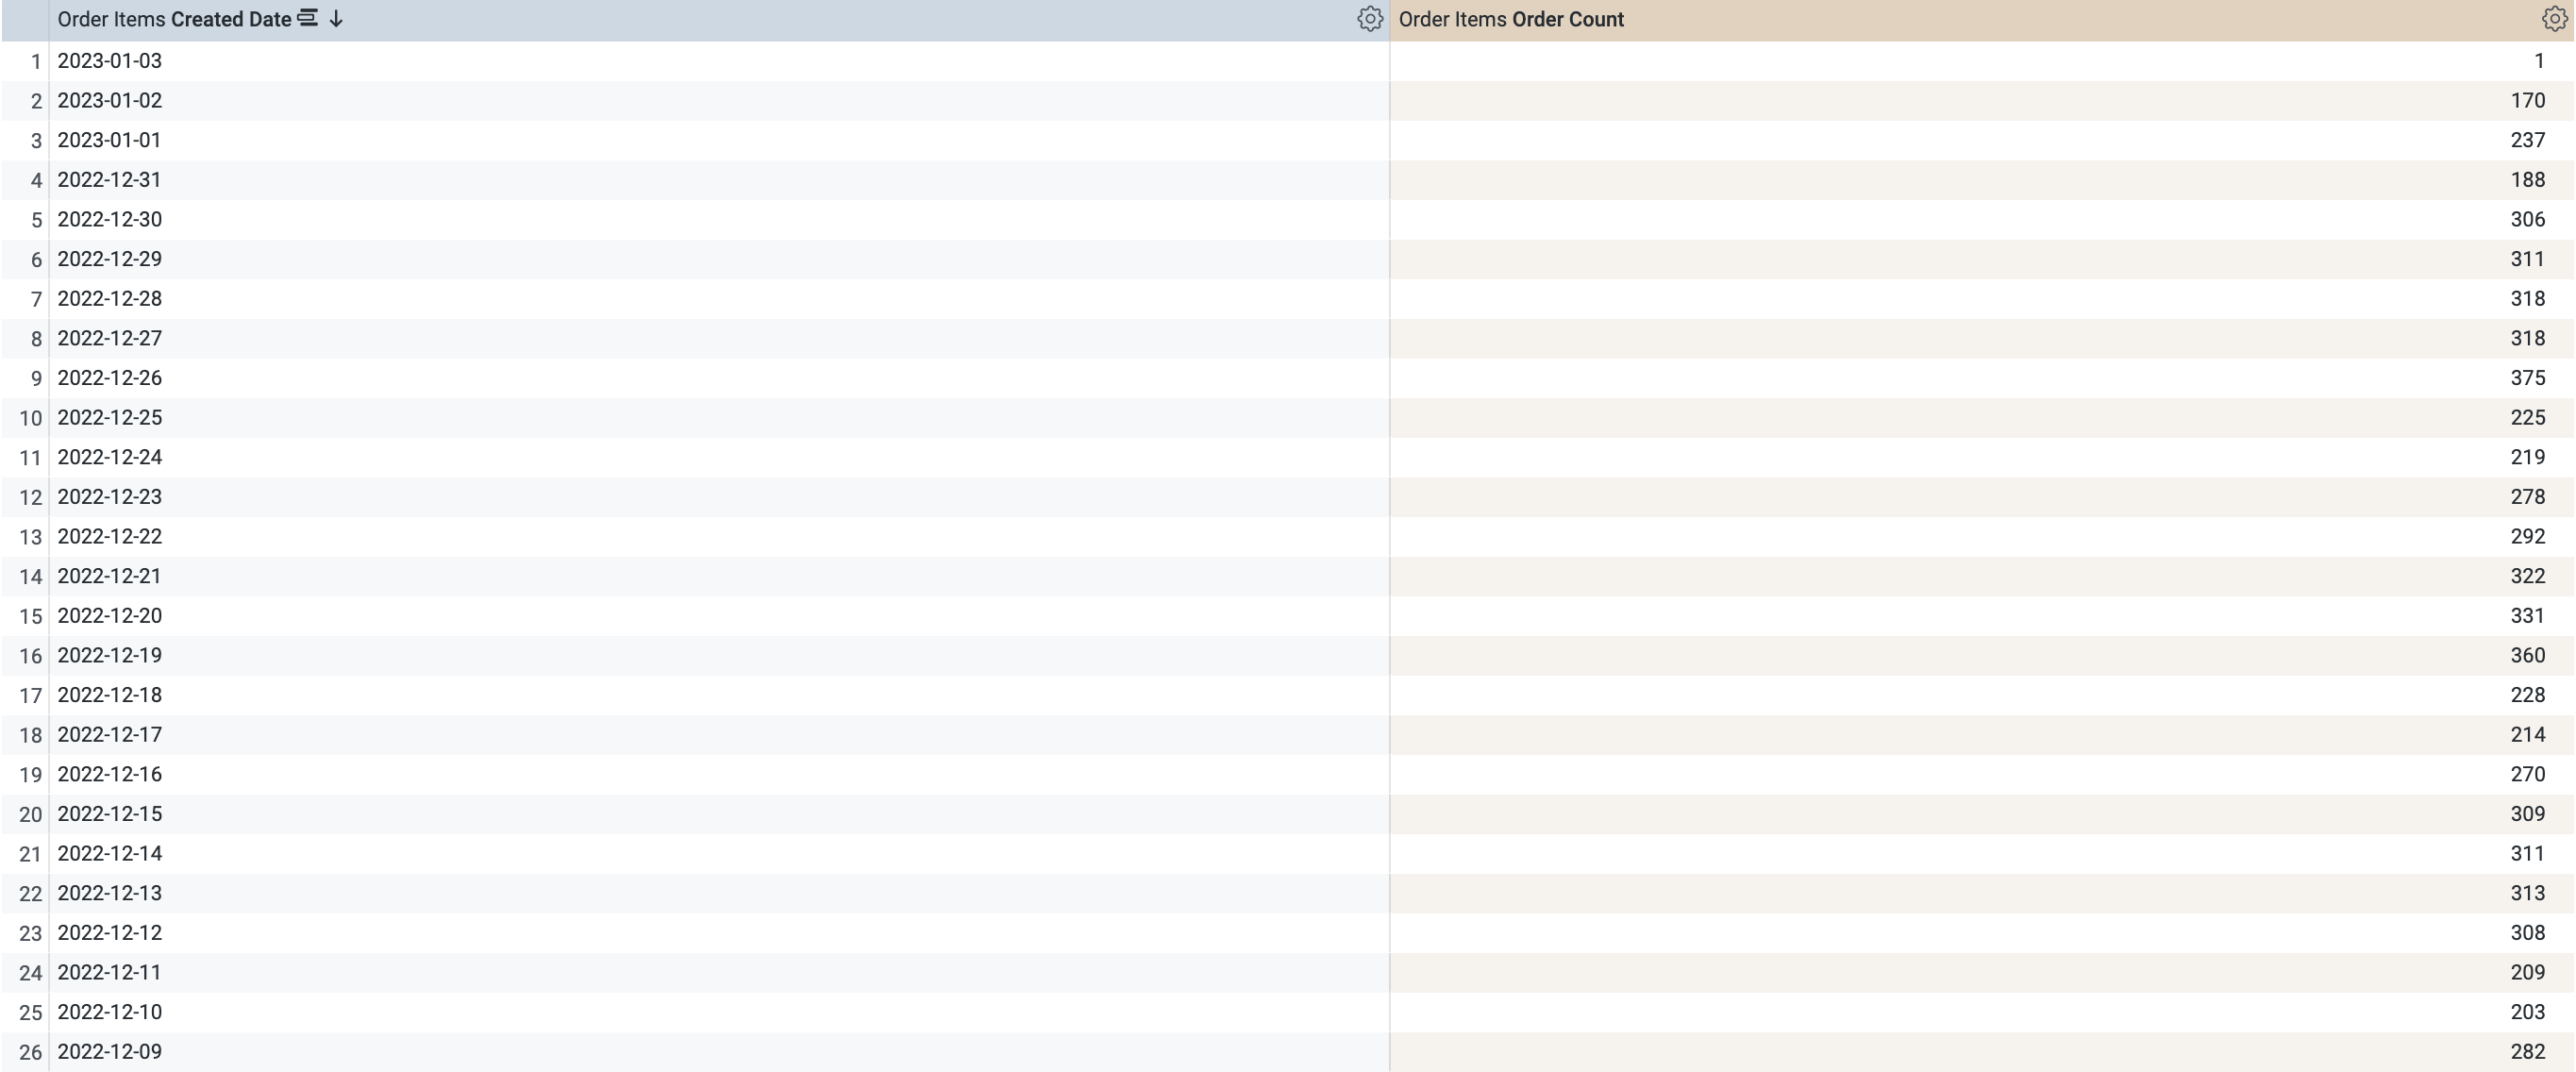Select date cell 2022-12-24
Image resolution: width=2576 pixels, height=1072 pixels.
point(109,457)
